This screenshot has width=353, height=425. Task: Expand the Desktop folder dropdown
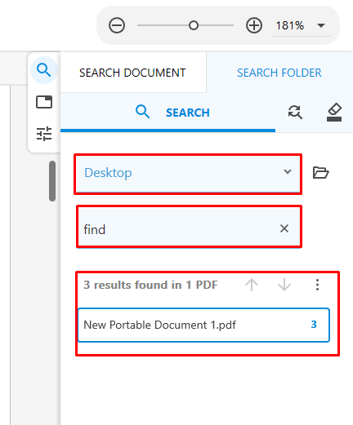coord(188,173)
